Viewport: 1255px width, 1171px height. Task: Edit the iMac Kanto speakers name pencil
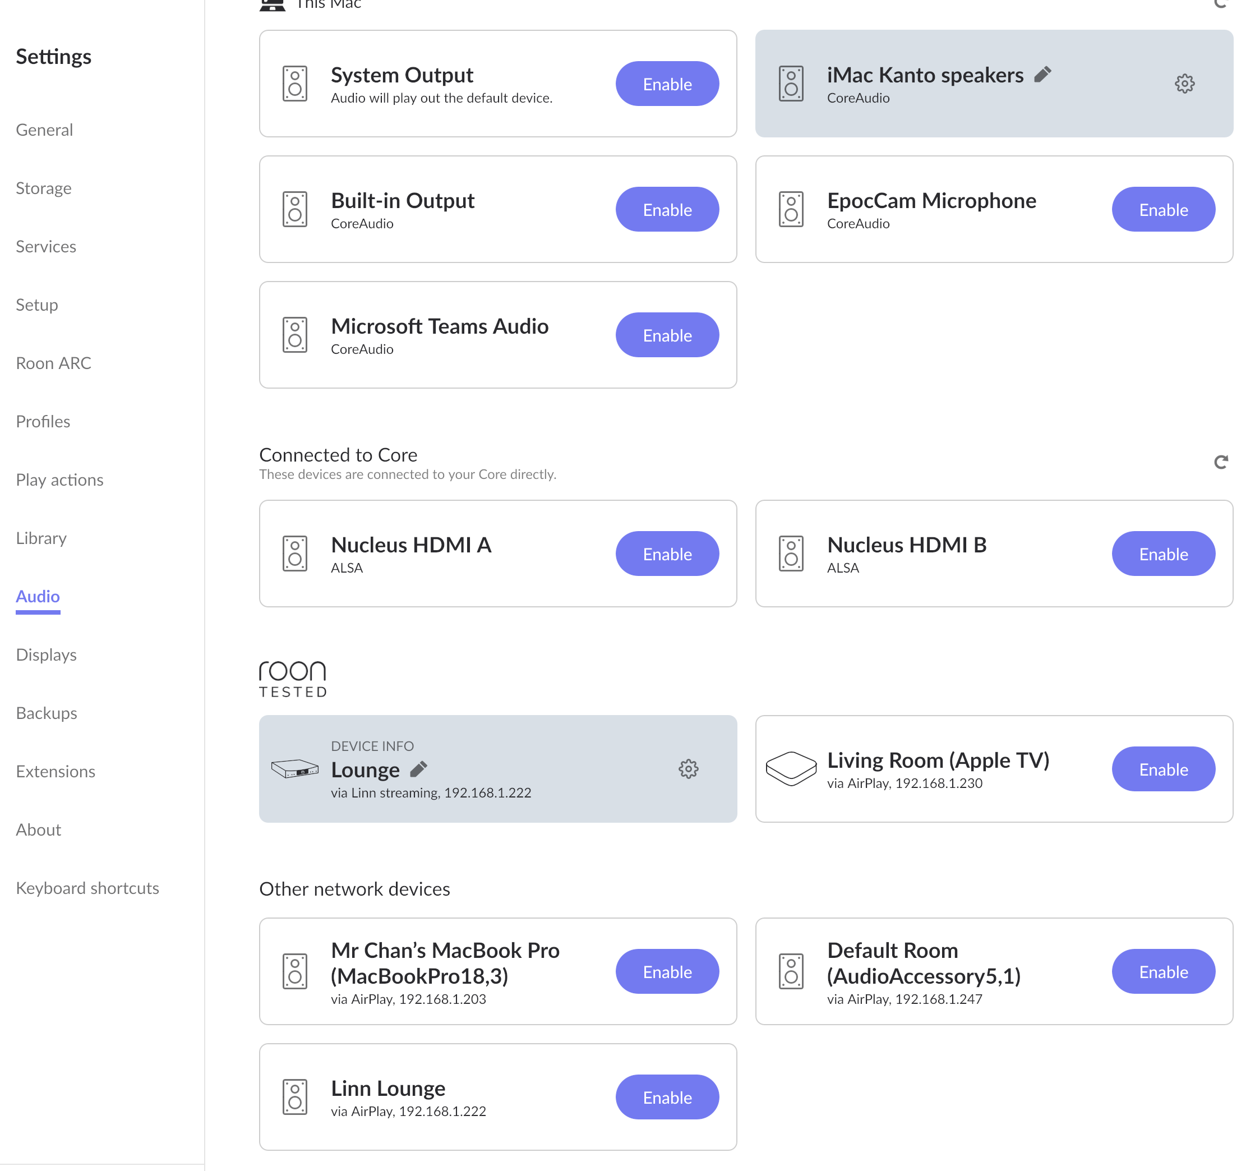1043,75
